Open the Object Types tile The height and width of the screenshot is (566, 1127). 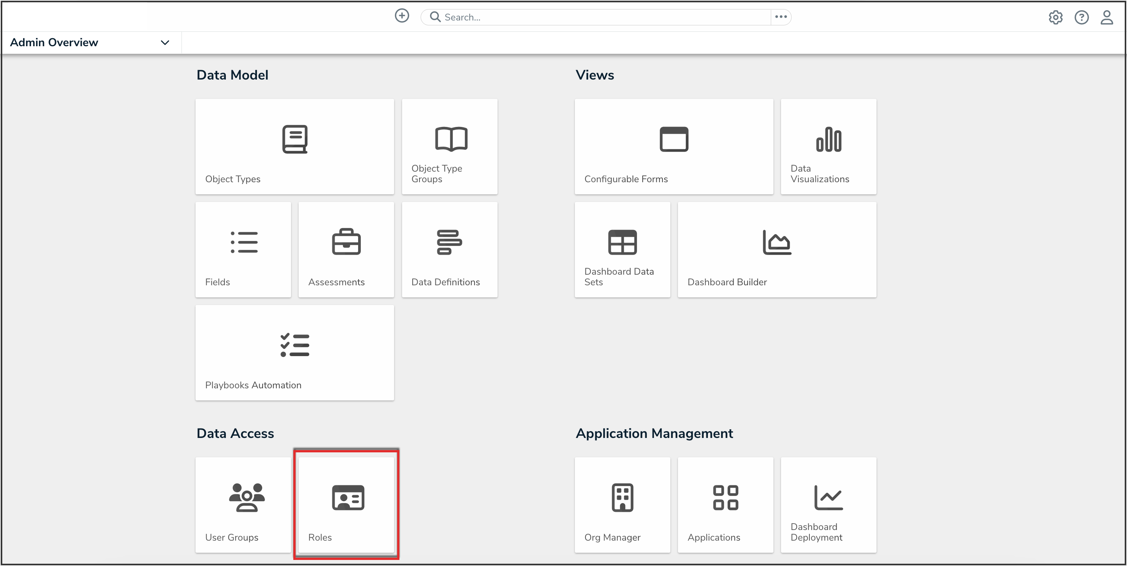(x=294, y=147)
